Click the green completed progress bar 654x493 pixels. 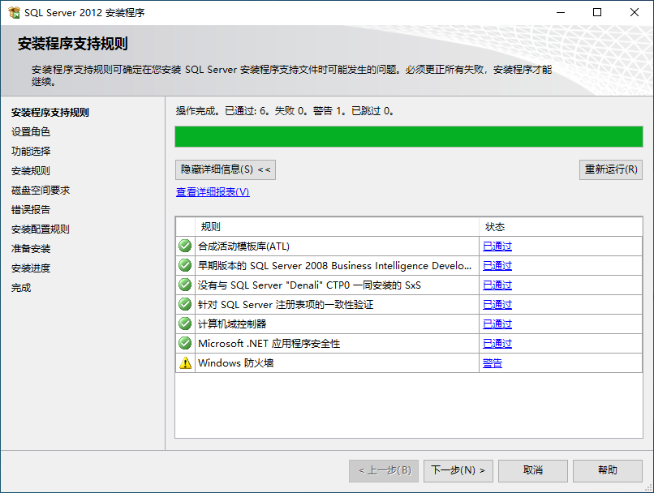tap(409, 137)
